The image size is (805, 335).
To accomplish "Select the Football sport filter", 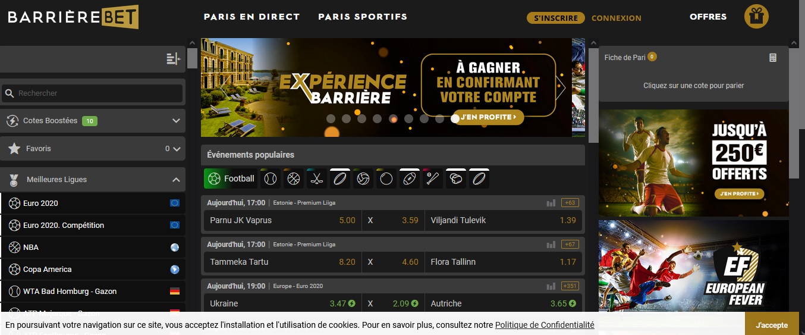I will (230, 179).
